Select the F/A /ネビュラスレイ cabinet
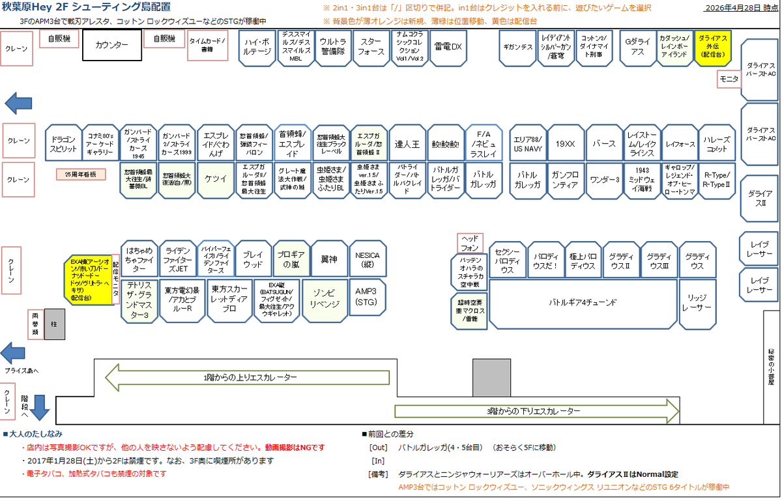Screen dimensions: 782x499 click(484, 144)
